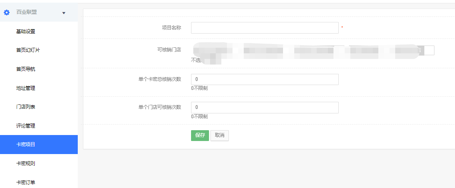Image resolution: width=455 pixels, height=188 pixels.
Task: Click the 单个门店可核销次数 input
Action: pyautogui.click(x=265, y=107)
